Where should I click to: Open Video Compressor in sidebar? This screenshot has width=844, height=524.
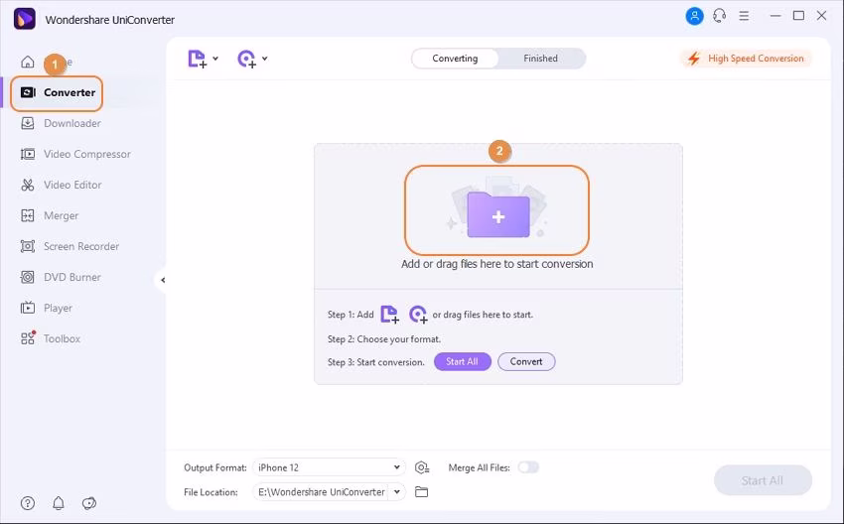pyautogui.click(x=87, y=154)
